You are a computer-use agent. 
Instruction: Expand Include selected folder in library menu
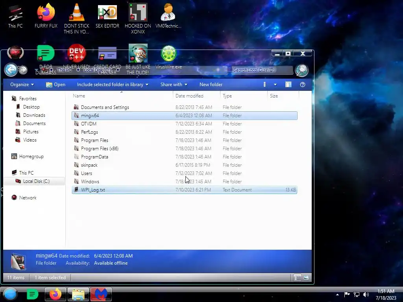[113, 85]
